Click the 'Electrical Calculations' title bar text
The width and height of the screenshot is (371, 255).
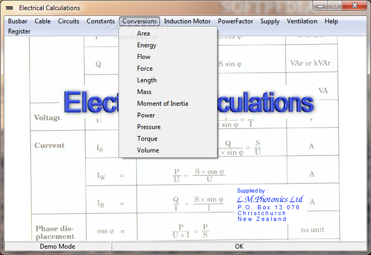(x=49, y=8)
